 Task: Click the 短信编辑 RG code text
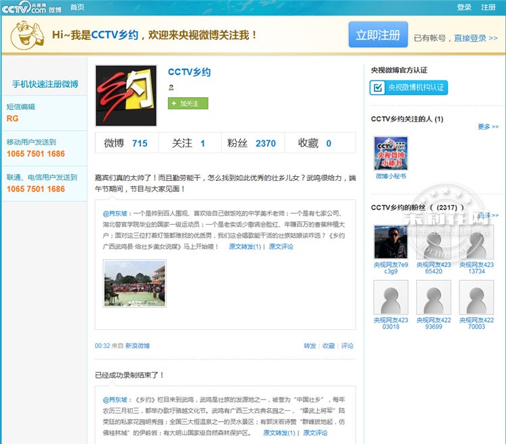pyautogui.click(x=13, y=118)
